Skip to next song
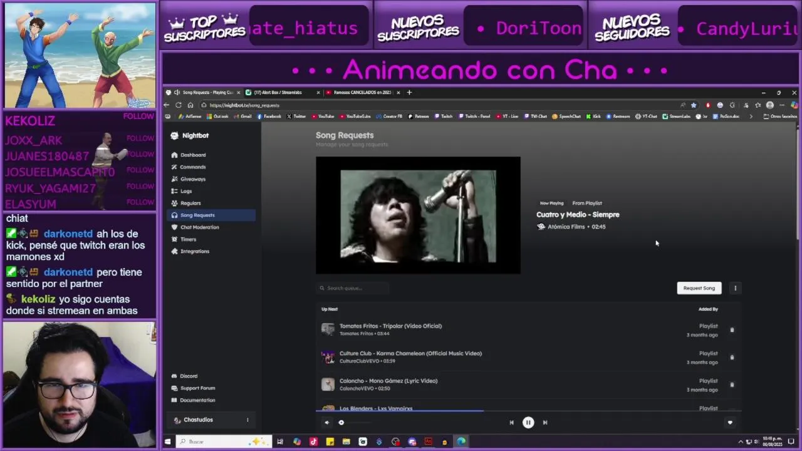The width and height of the screenshot is (802, 451). point(544,422)
